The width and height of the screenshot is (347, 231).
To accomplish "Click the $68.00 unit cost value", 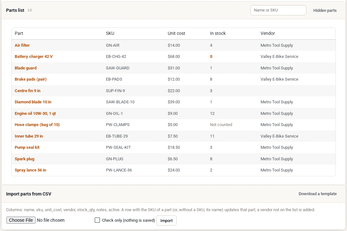I will (x=174, y=56).
